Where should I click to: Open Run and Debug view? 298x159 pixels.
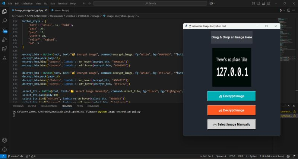[x=4, y=39]
